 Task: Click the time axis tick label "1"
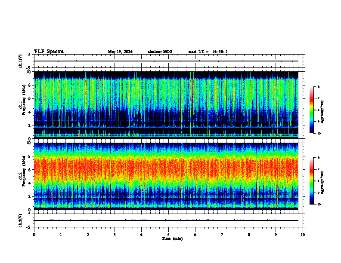61,235
